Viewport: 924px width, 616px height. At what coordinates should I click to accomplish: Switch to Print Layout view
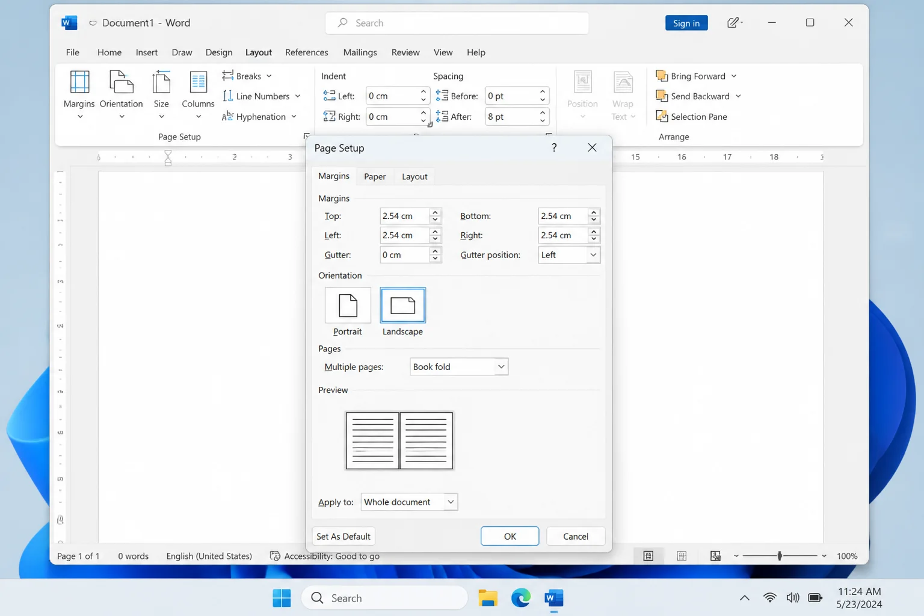pos(682,556)
